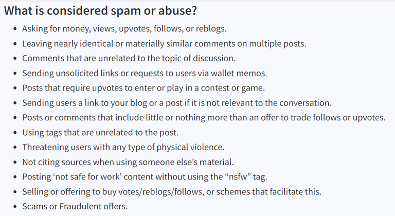395x216 pixels.
Task: Click the word 'nsfw' in the tag item
Action: tap(237, 177)
